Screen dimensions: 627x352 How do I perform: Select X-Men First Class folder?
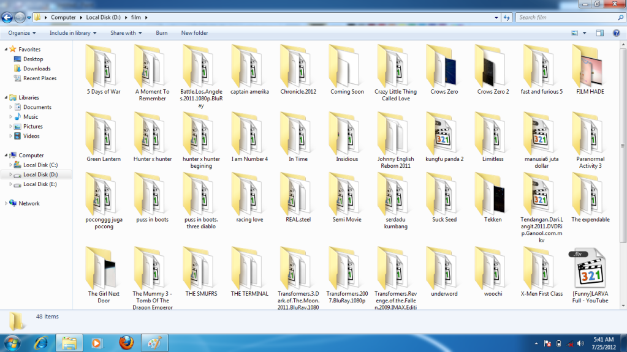tap(542, 272)
